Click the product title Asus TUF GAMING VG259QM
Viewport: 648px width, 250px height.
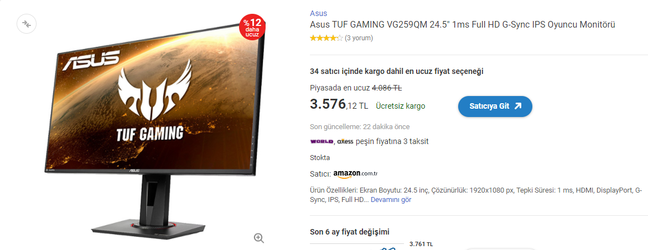point(463,25)
